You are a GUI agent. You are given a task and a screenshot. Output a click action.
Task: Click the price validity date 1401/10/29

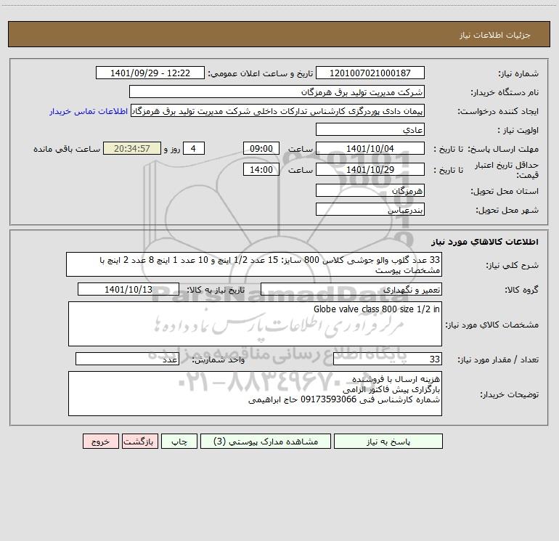(370, 169)
